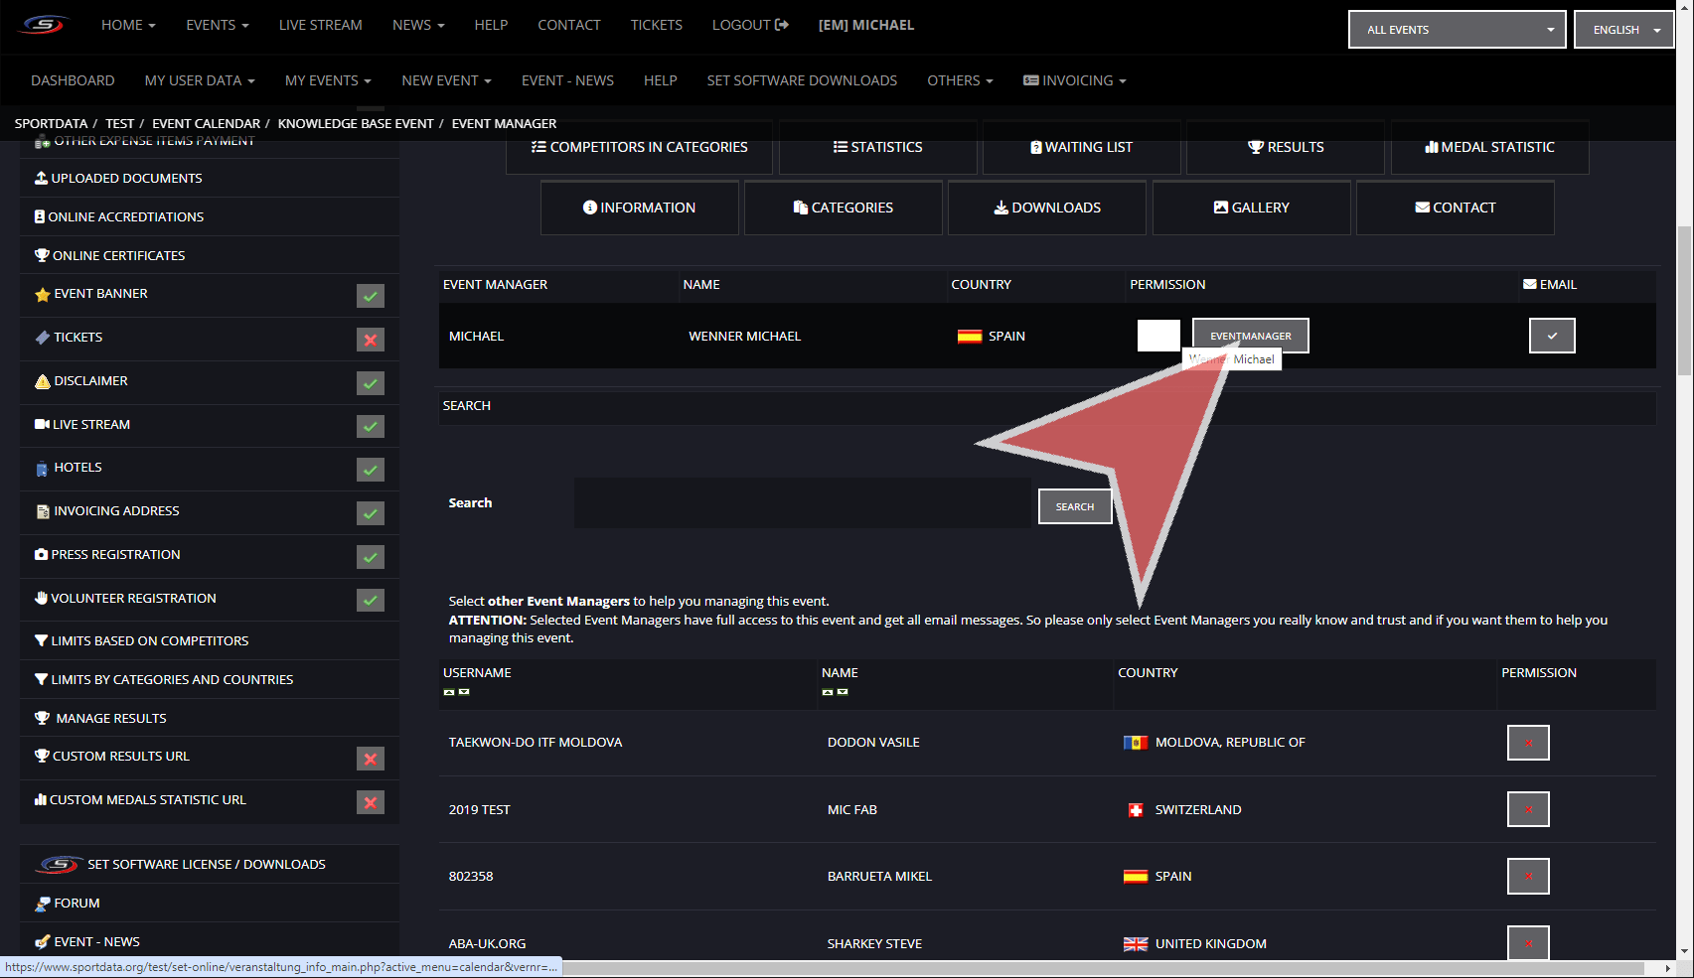Click the Sportdata logo icon
The image size is (1694, 978).
(44, 25)
